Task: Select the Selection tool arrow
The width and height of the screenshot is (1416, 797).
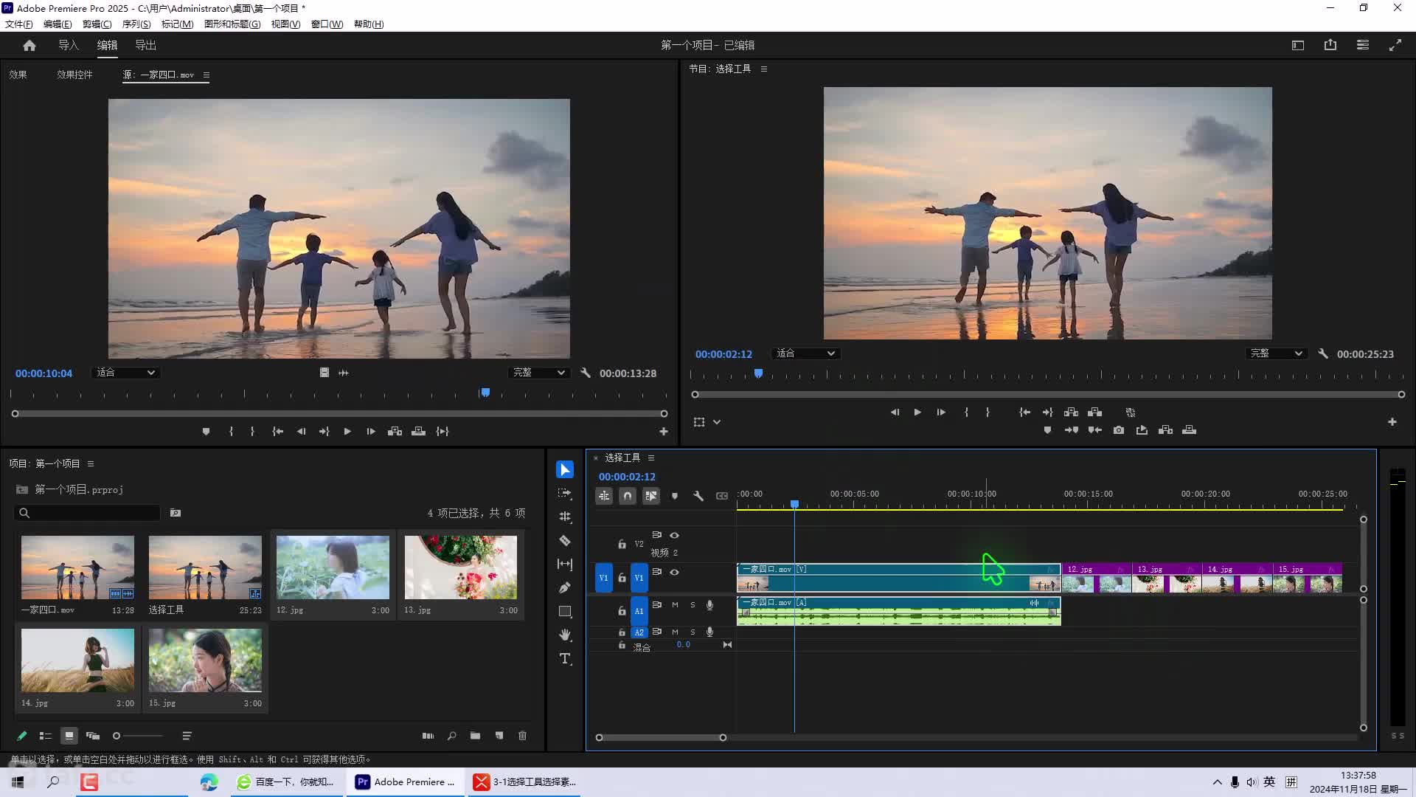Action: (x=565, y=469)
